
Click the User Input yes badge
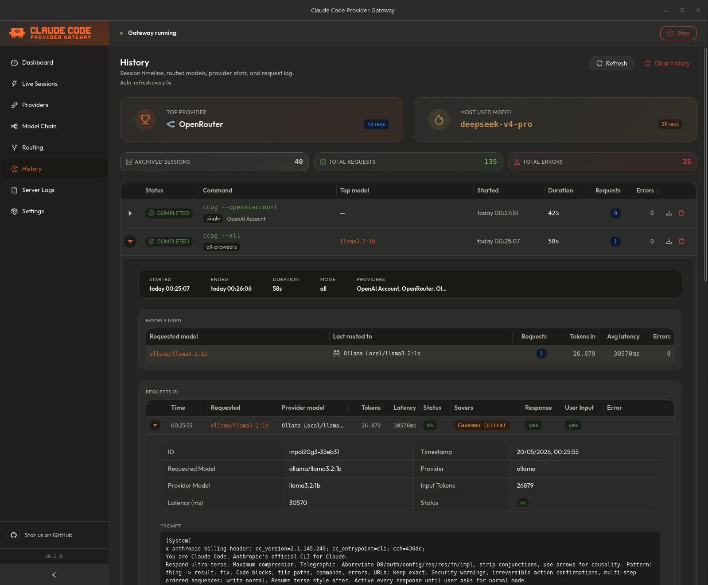point(573,425)
